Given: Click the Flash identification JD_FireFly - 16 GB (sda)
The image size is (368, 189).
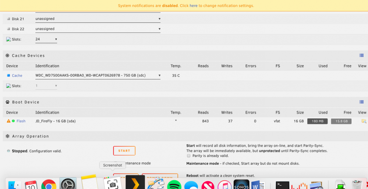Looking at the screenshot, I should click(x=56, y=121).
